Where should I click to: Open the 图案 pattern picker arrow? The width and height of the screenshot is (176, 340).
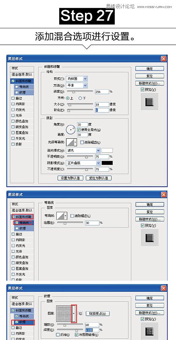click(x=74, y=313)
